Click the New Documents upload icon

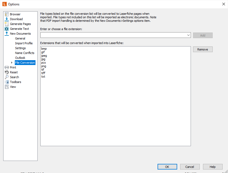tap(7, 34)
